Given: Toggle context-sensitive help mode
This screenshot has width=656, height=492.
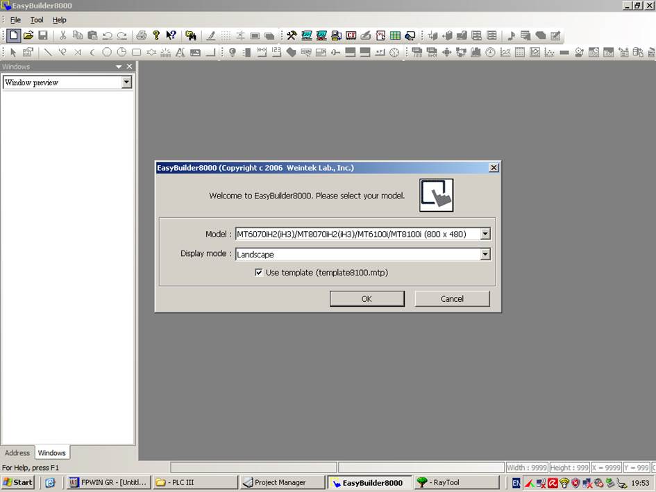Looking at the screenshot, I should coord(170,35).
